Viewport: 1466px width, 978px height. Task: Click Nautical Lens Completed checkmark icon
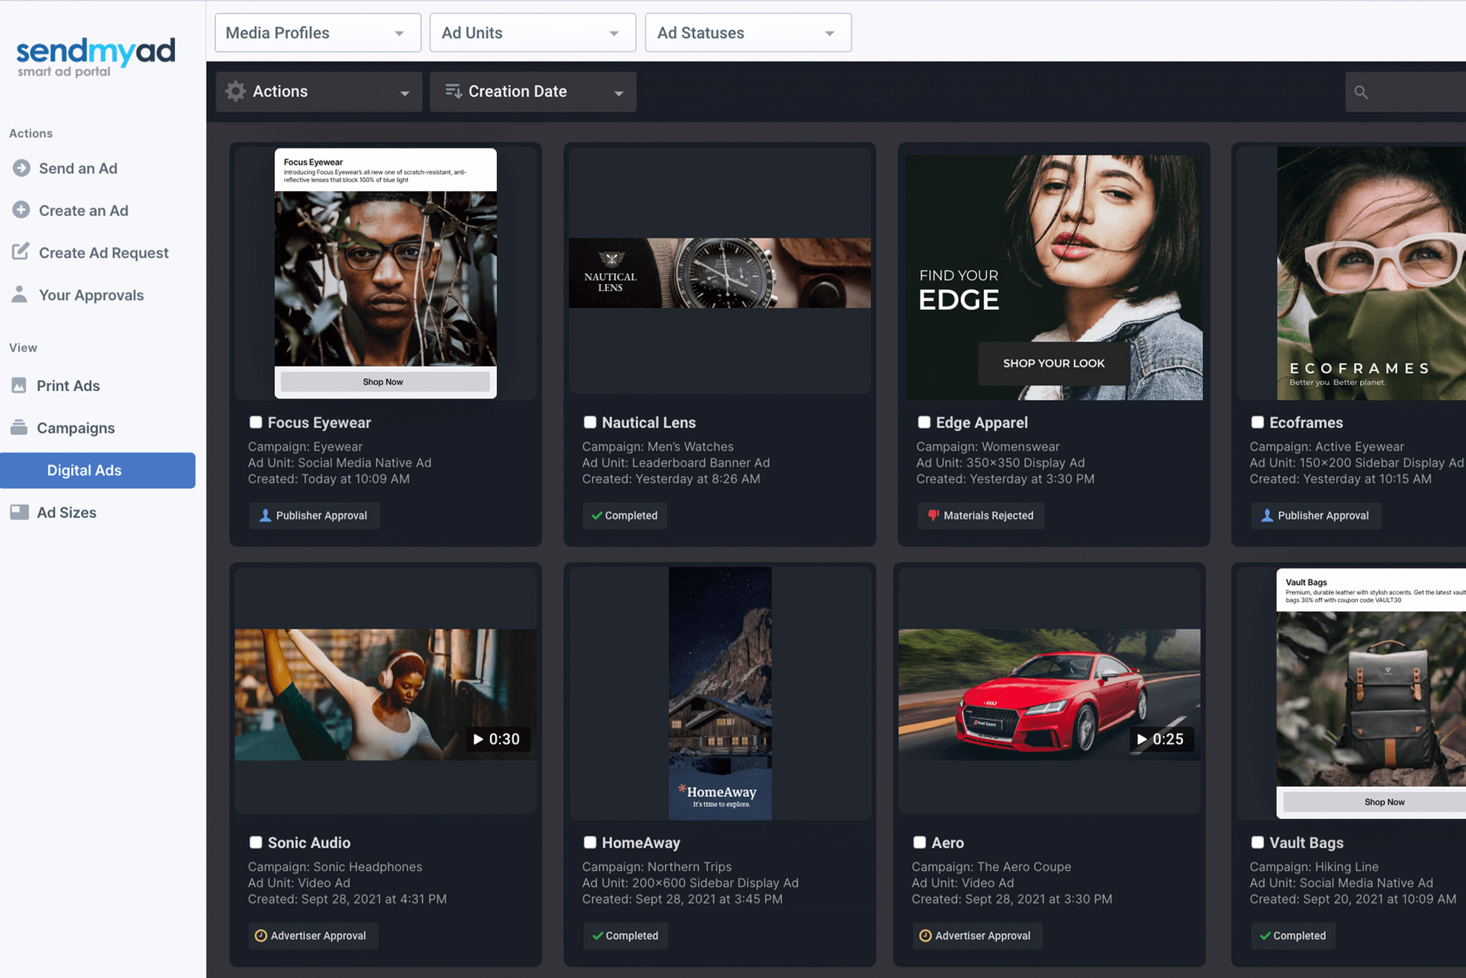click(x=597, y=516)
